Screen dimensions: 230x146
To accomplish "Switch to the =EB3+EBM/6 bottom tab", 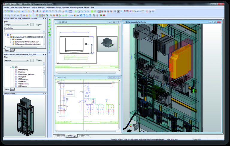I will coord(60,136).
